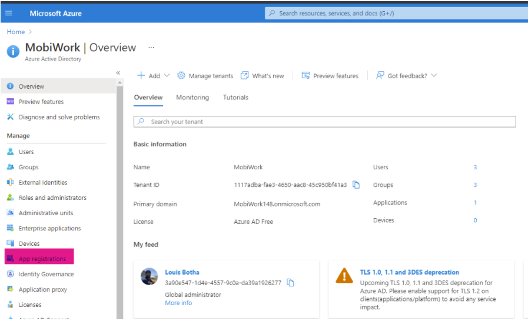Click the More info link
528x321 pixels.
(178, 303)
